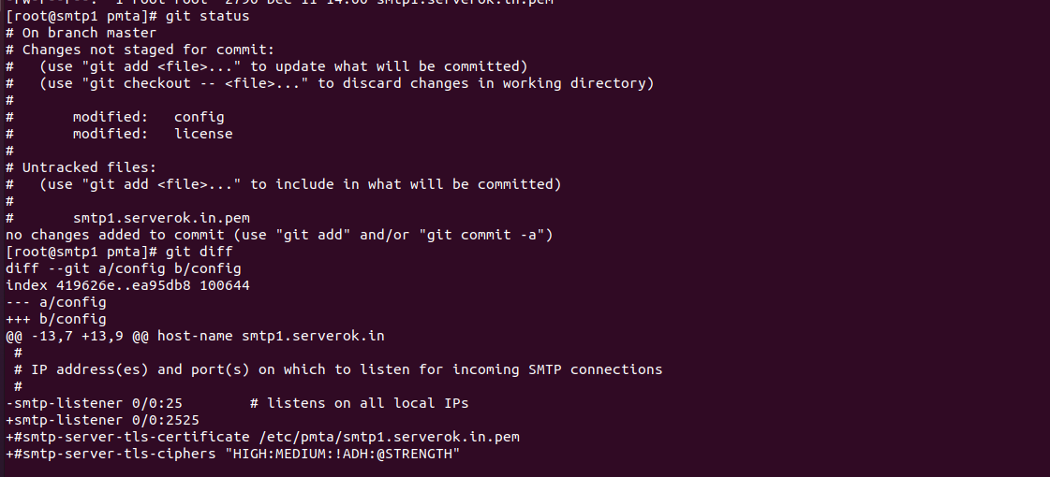Click the 'modified: license' entry
Viewport: 1050px width, 477px height.
tap(153, 134)
